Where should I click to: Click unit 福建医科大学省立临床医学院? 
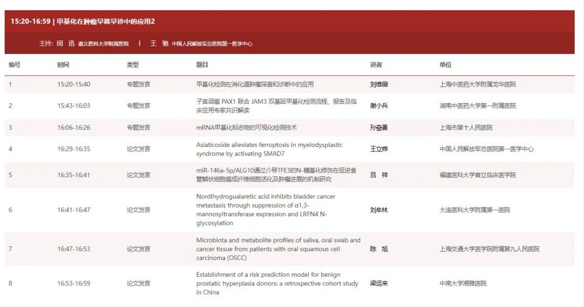point(478,175)
